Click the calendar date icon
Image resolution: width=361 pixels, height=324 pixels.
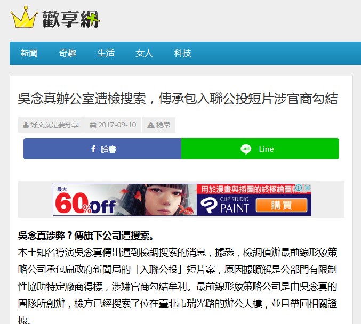[x=93, y=125]
